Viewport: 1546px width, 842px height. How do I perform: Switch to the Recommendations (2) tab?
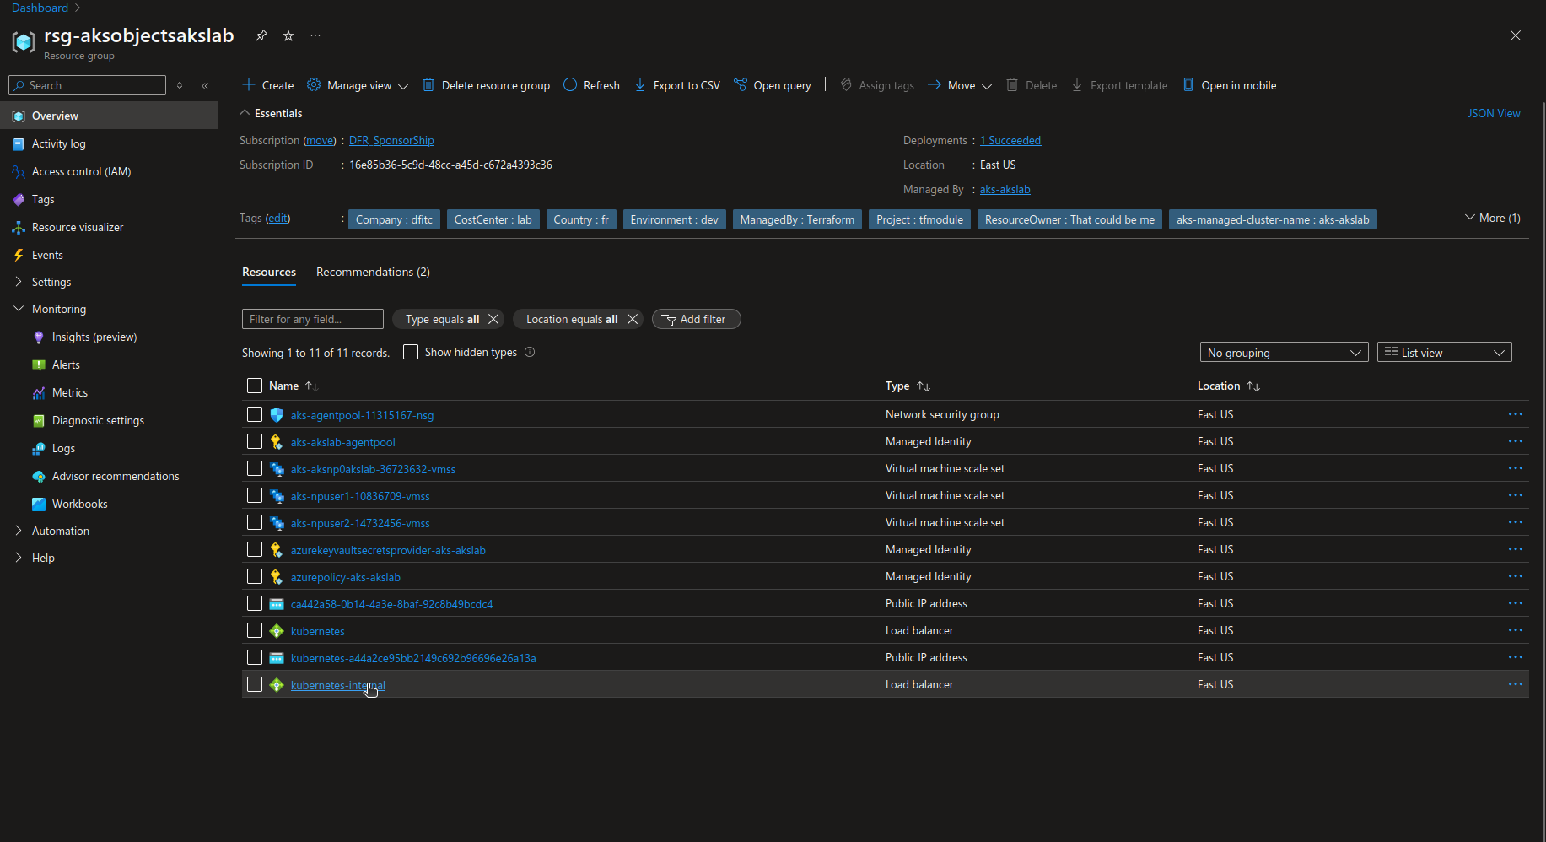[x=373, y=272]
